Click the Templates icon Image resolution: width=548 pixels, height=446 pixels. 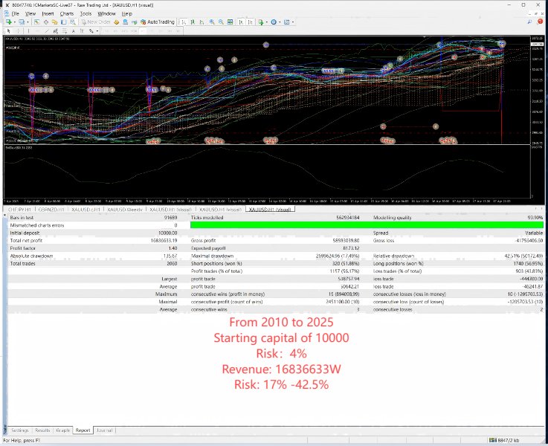(x=286, y=22)
